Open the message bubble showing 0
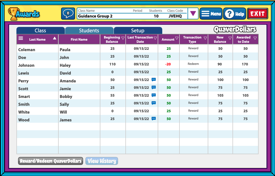 coord(68,13)
